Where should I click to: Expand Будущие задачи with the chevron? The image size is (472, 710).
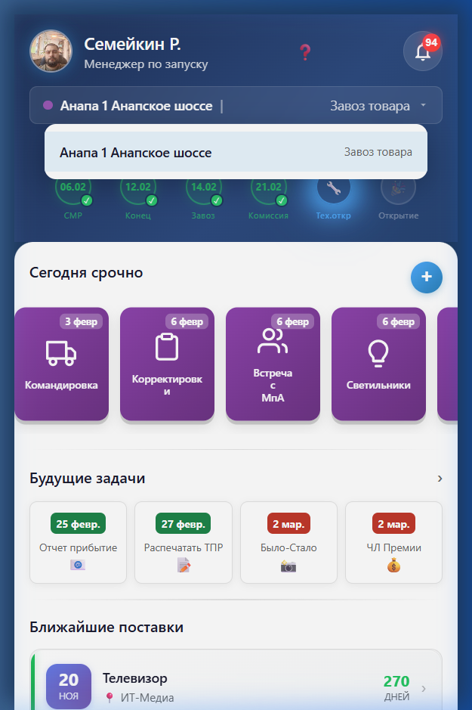click(x=440, y=479)
